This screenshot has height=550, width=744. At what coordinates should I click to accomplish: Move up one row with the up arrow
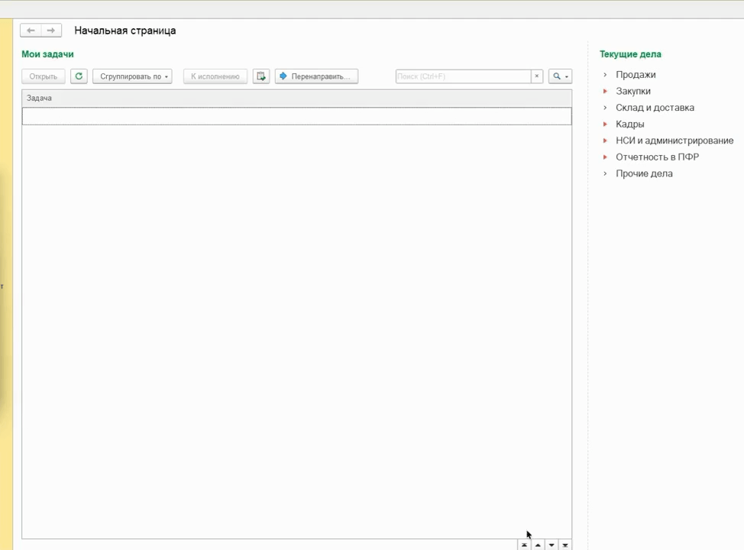[538, 545]
